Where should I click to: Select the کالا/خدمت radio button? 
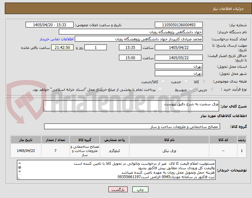(x=163, y=81)
